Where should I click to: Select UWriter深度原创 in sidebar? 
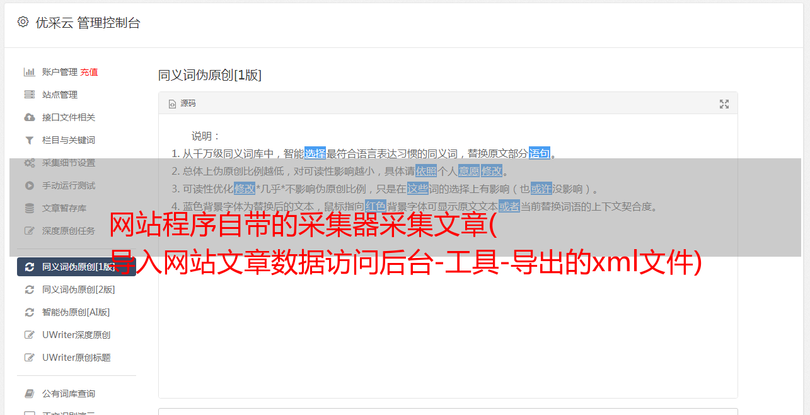pyautogui.click(x=76, y=335)
